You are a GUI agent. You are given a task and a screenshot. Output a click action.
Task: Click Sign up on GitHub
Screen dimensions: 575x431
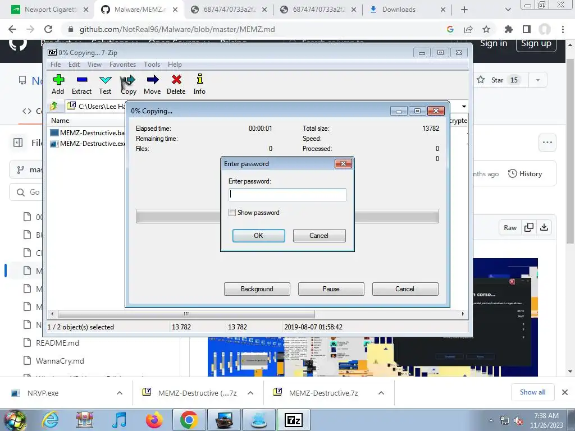point(536,43)
